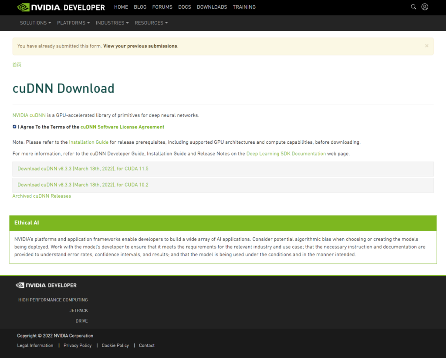Expand cuDNN v8.3.3 for CUDA 11.5
Screen dimensions: 446x358
(83, 169)
